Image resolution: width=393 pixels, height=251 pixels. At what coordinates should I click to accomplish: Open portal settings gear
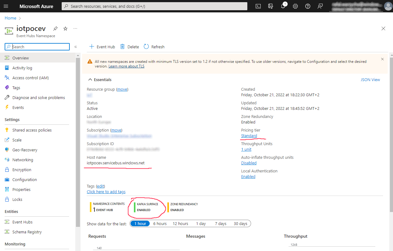click(295, 6)
